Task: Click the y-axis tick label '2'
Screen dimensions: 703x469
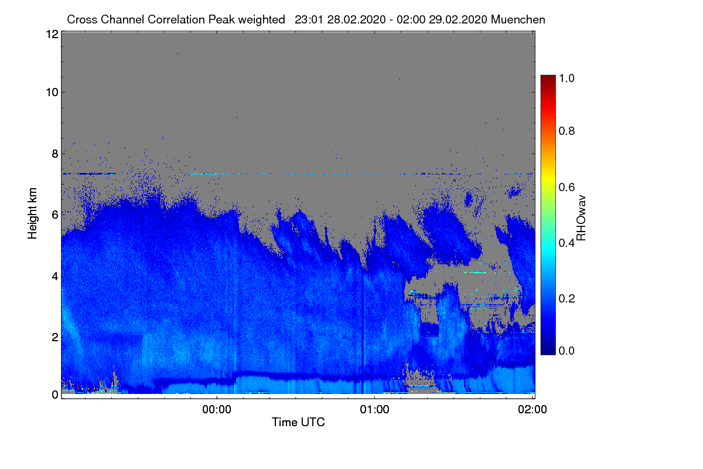Action: [x=54, y=337]
